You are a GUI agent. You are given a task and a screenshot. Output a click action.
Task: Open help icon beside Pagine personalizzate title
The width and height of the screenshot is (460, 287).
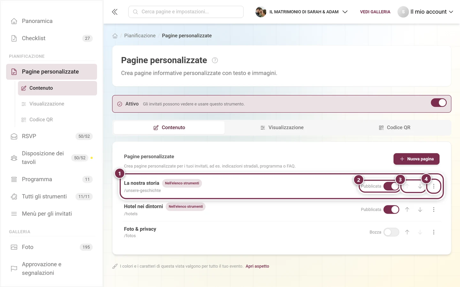[215, 60]
